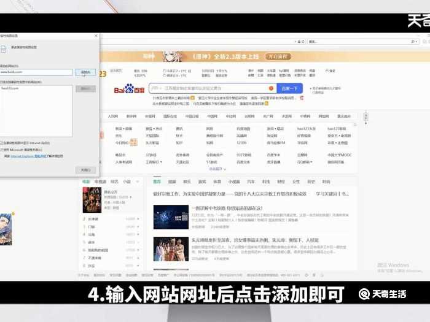430x322 pixels.
Task: Switch to the 汽车 news tab
Action: click(x=251, y=182)
